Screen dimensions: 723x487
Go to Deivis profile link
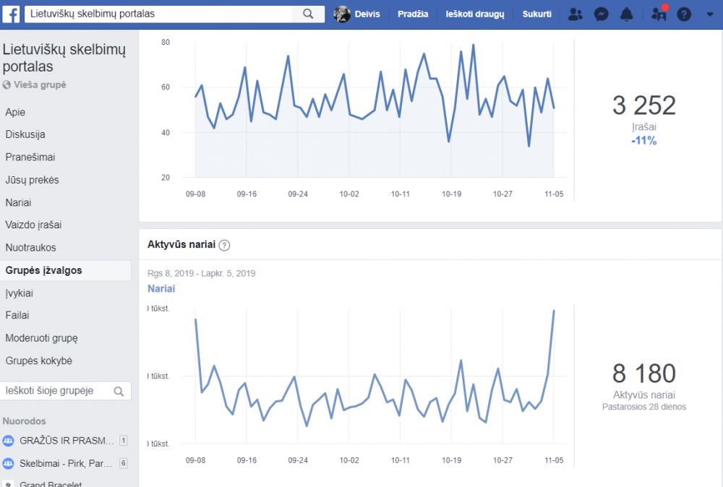(367, 14)
